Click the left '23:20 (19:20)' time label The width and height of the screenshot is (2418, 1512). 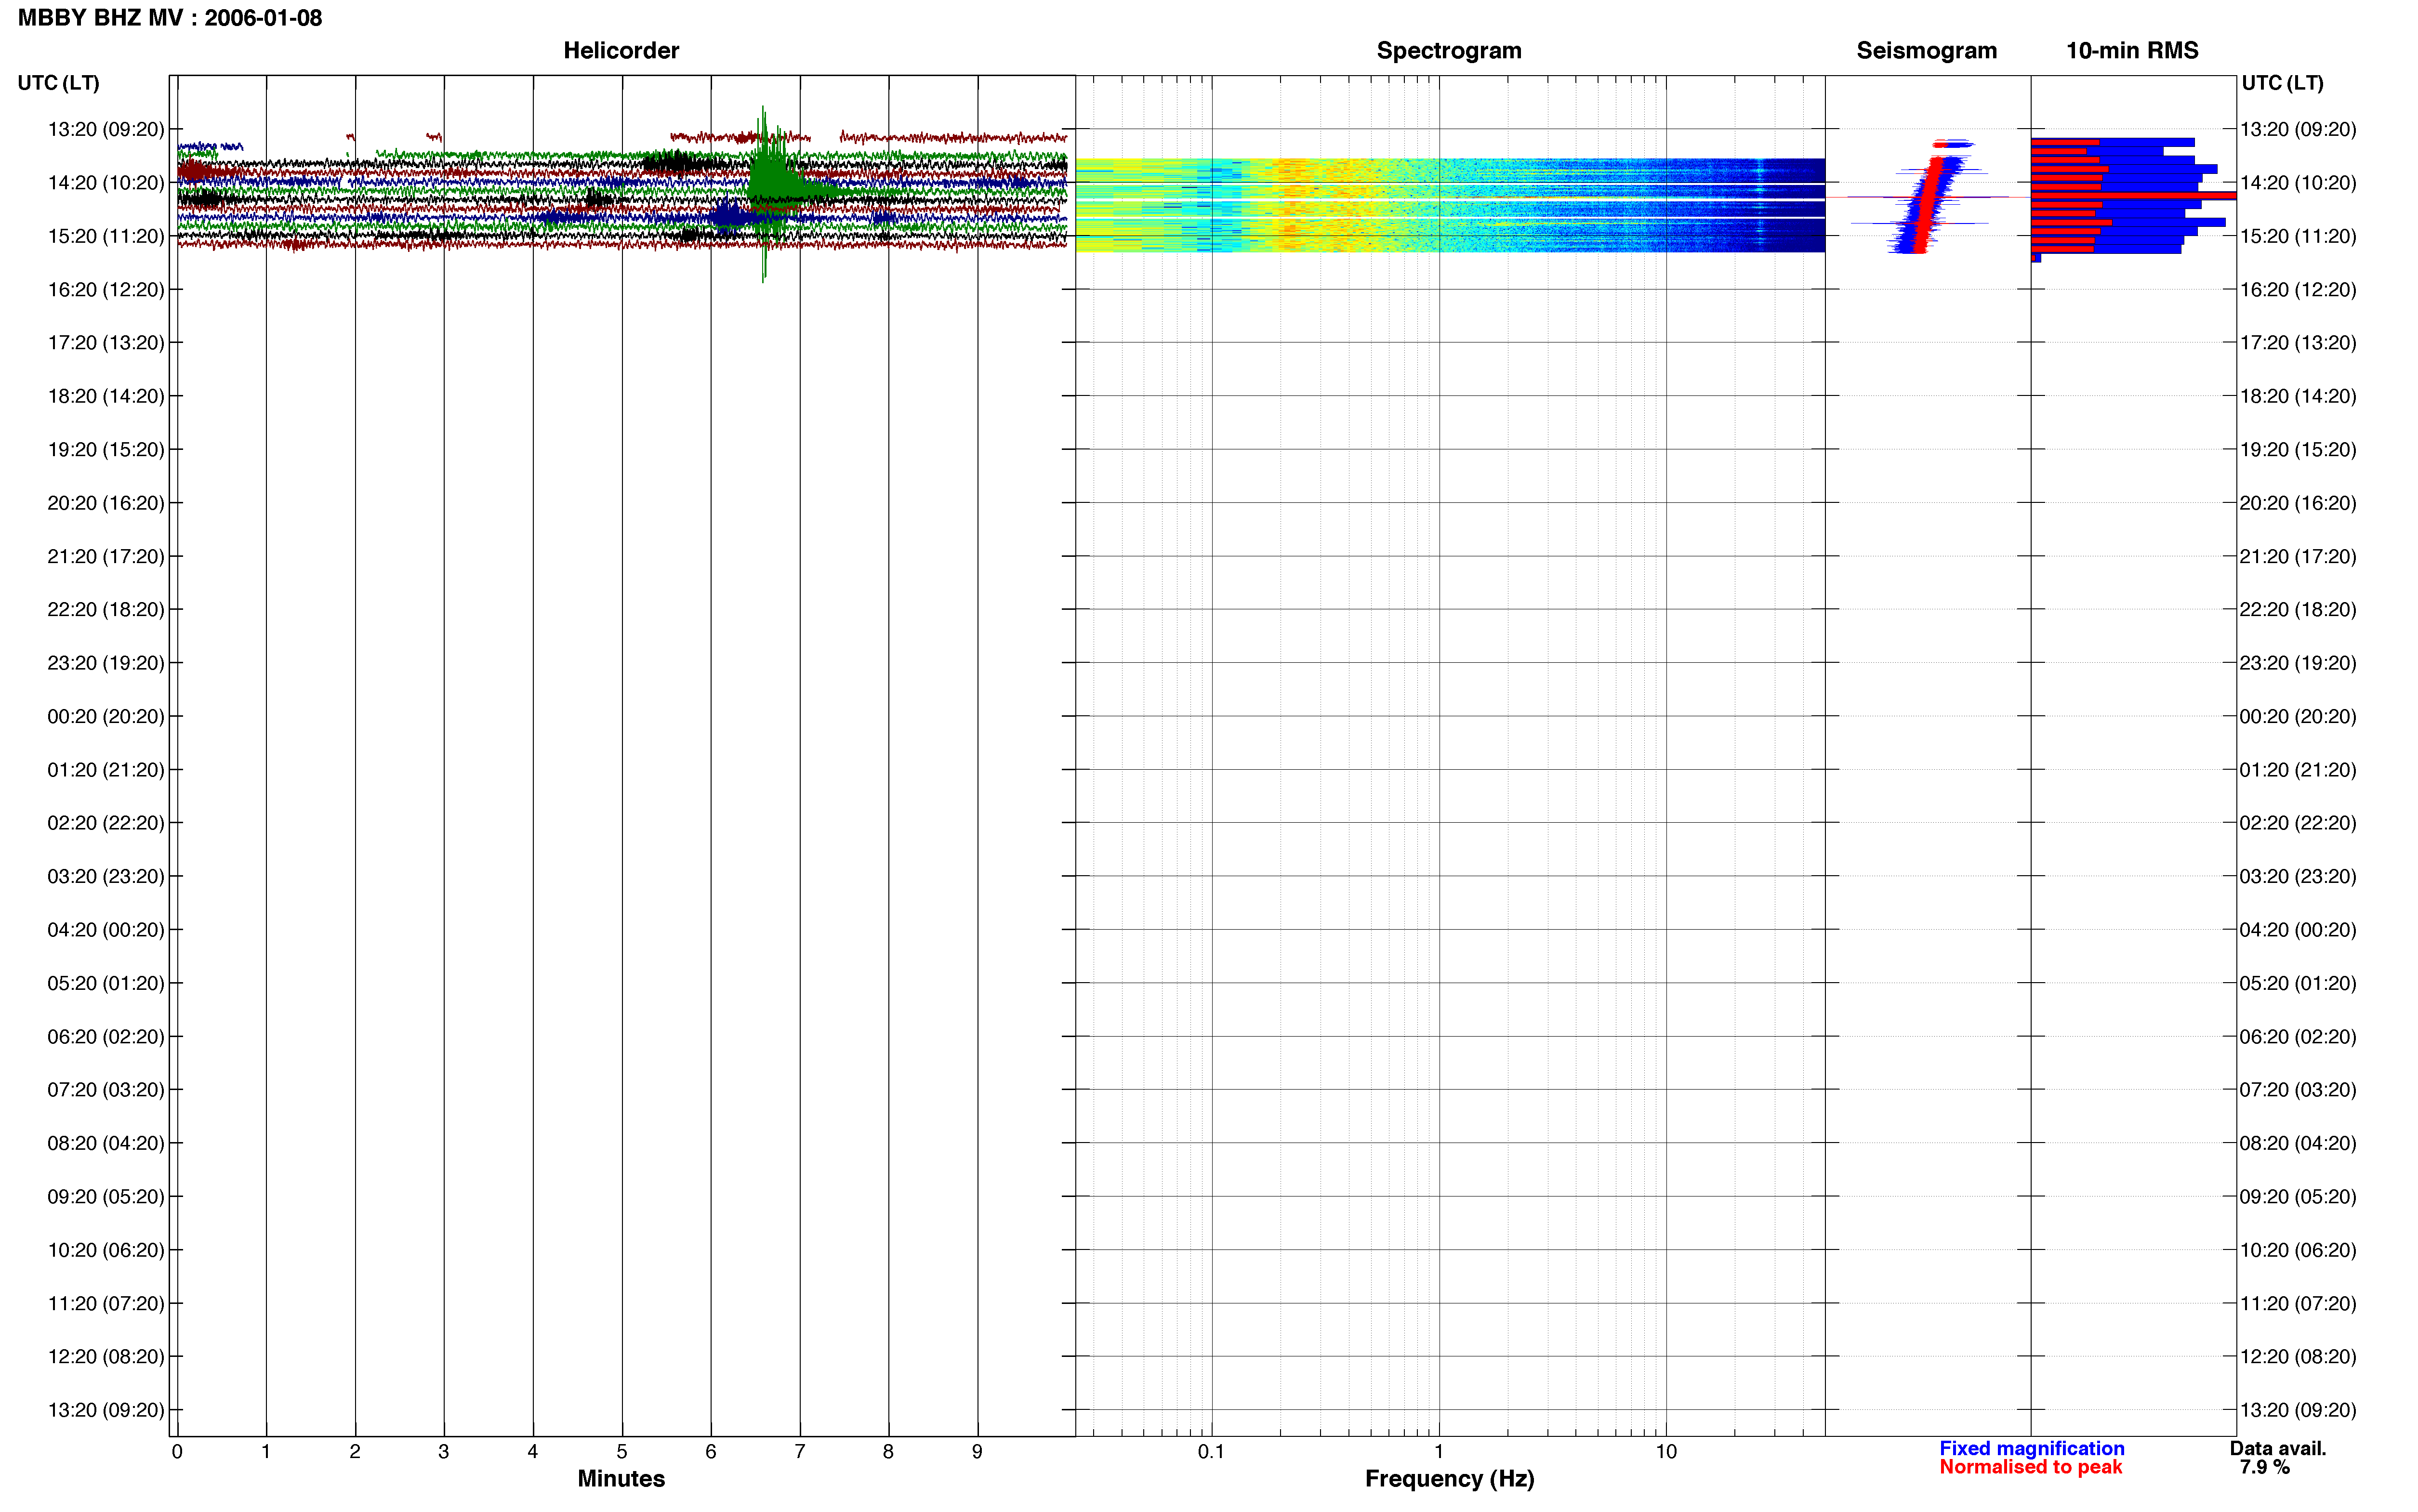pyautogui.click(x=106, y=662)
